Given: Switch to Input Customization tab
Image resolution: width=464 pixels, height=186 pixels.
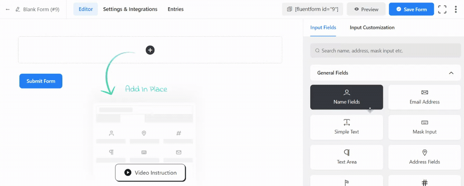Looking at the screenshot, I should (x=372, y=28).
